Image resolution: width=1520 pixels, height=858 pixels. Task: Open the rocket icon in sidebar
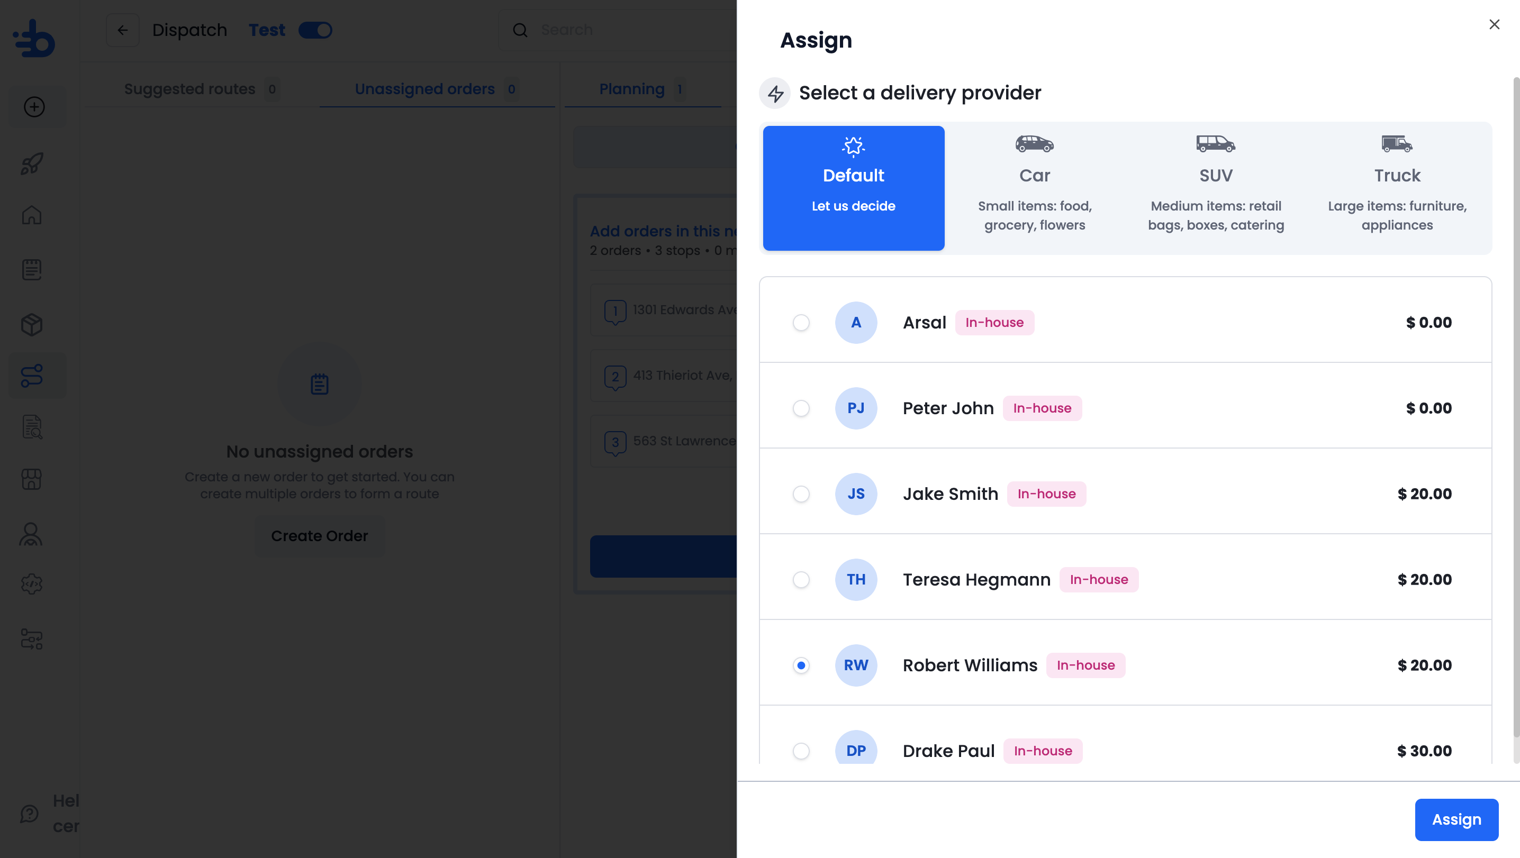click(32, 163)
